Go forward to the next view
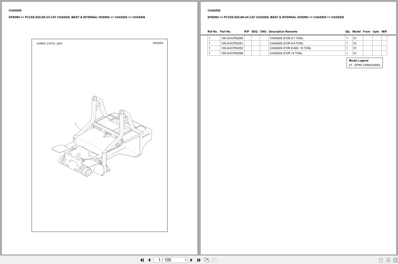 pyautogui.click(x=214, y=260)
